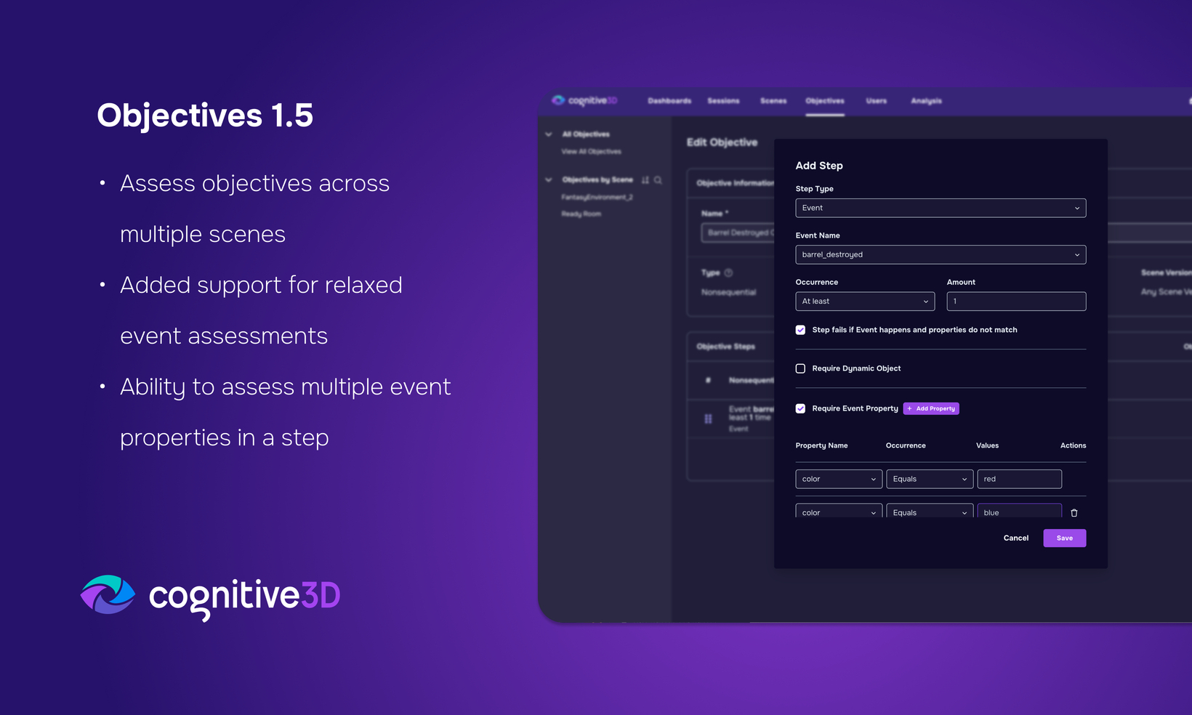Image resolution: width=1192 pixels, height=715 pixels.
Task: Click the drag handle on the objective step row
Action: (x=708, y=419)
